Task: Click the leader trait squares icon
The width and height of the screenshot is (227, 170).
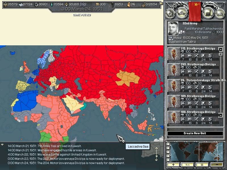Action: pos(180,32)
